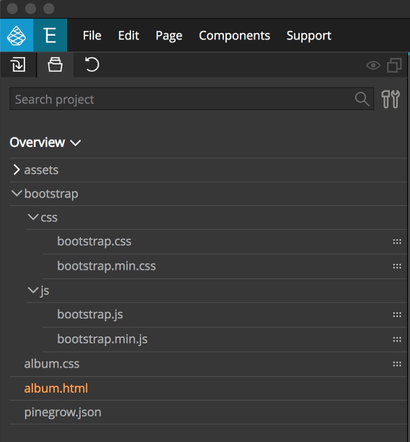Select pinegrow.json file

[x=62, y=413]
